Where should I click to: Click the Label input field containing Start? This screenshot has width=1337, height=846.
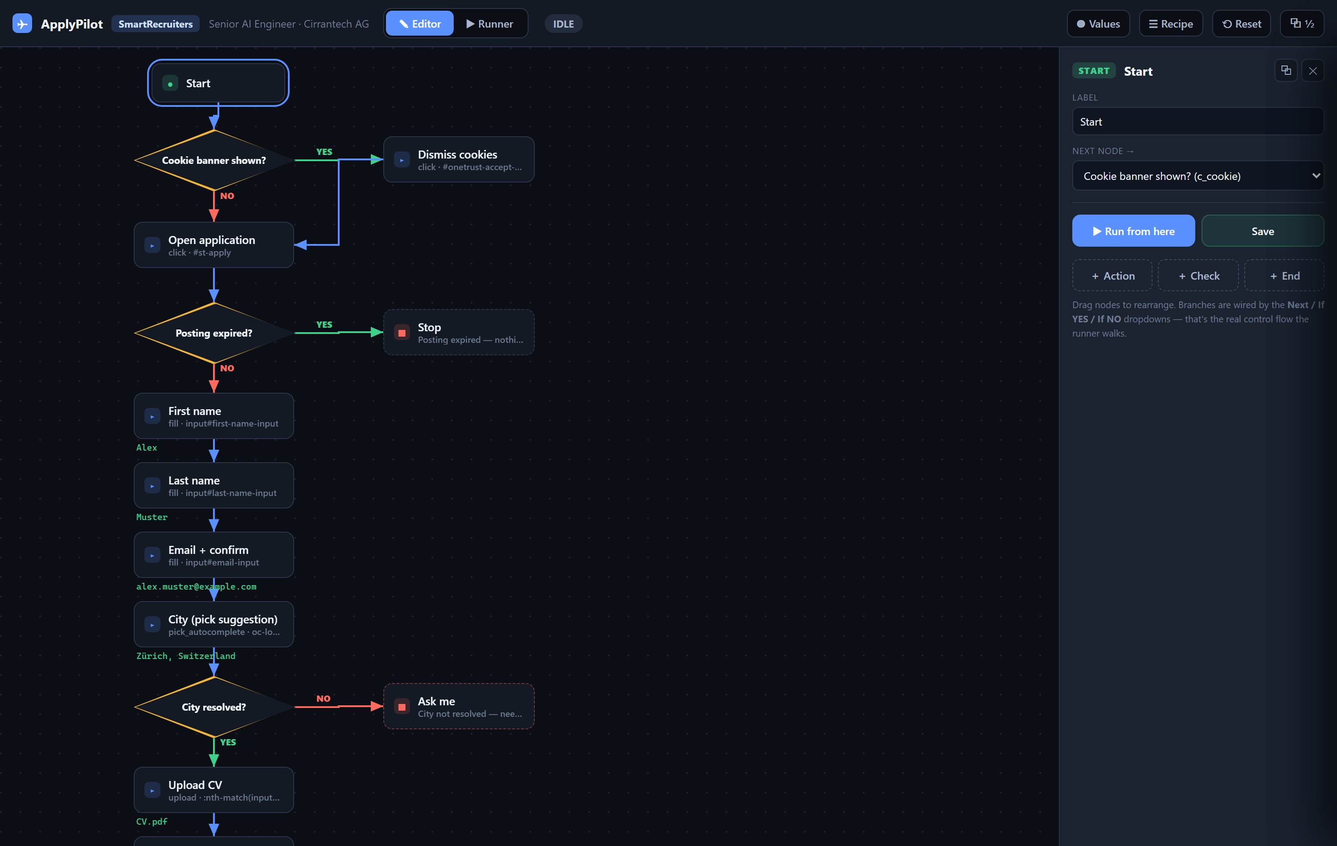coord(1198,122)
